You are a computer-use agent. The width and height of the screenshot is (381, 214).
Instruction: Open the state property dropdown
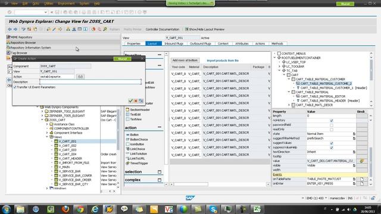click(x=354, y=134)
